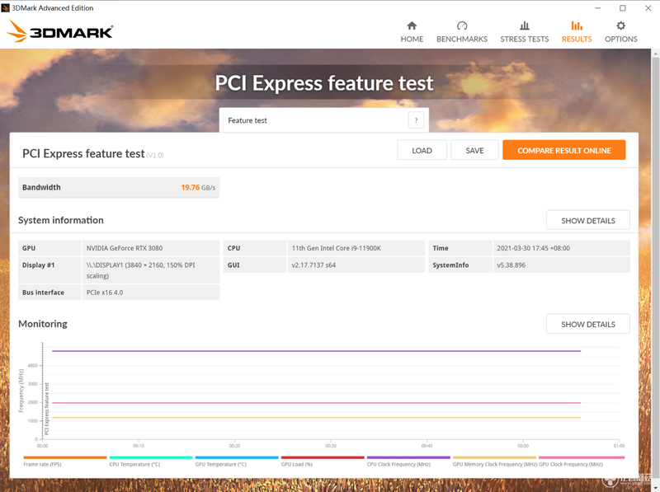Switch to STRESS TESTS tab label
The image size is (660, 492).
525,39
